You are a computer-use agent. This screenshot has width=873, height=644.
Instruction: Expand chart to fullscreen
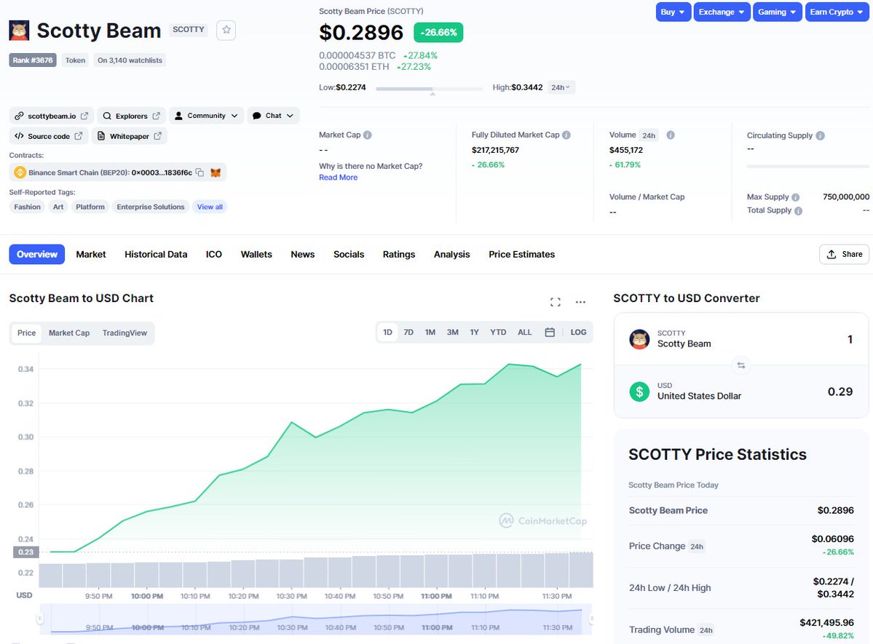click(555, 302)
